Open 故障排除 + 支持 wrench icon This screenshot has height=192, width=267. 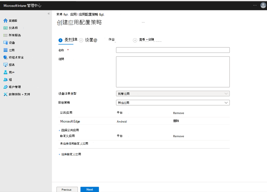5,94
